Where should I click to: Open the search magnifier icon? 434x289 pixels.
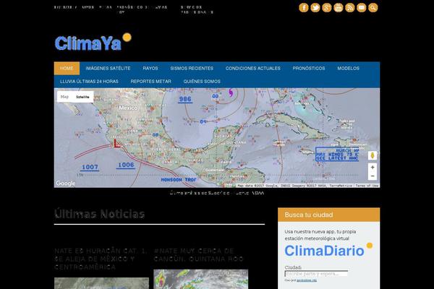click(373, 8)
